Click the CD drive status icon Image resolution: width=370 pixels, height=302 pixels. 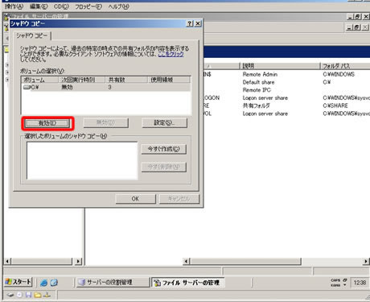point(19,295)
